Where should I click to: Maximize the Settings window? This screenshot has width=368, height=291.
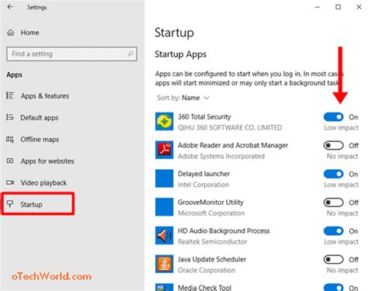click(338, 7)
